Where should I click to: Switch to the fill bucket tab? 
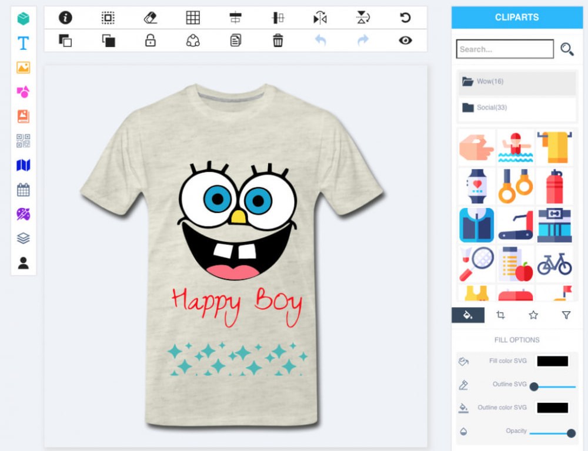tap(468, 315)
